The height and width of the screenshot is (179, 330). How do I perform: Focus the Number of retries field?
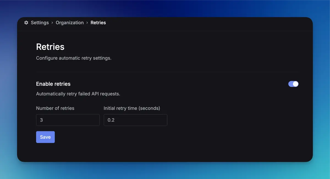pyautogui.click(x=68, y=120)
